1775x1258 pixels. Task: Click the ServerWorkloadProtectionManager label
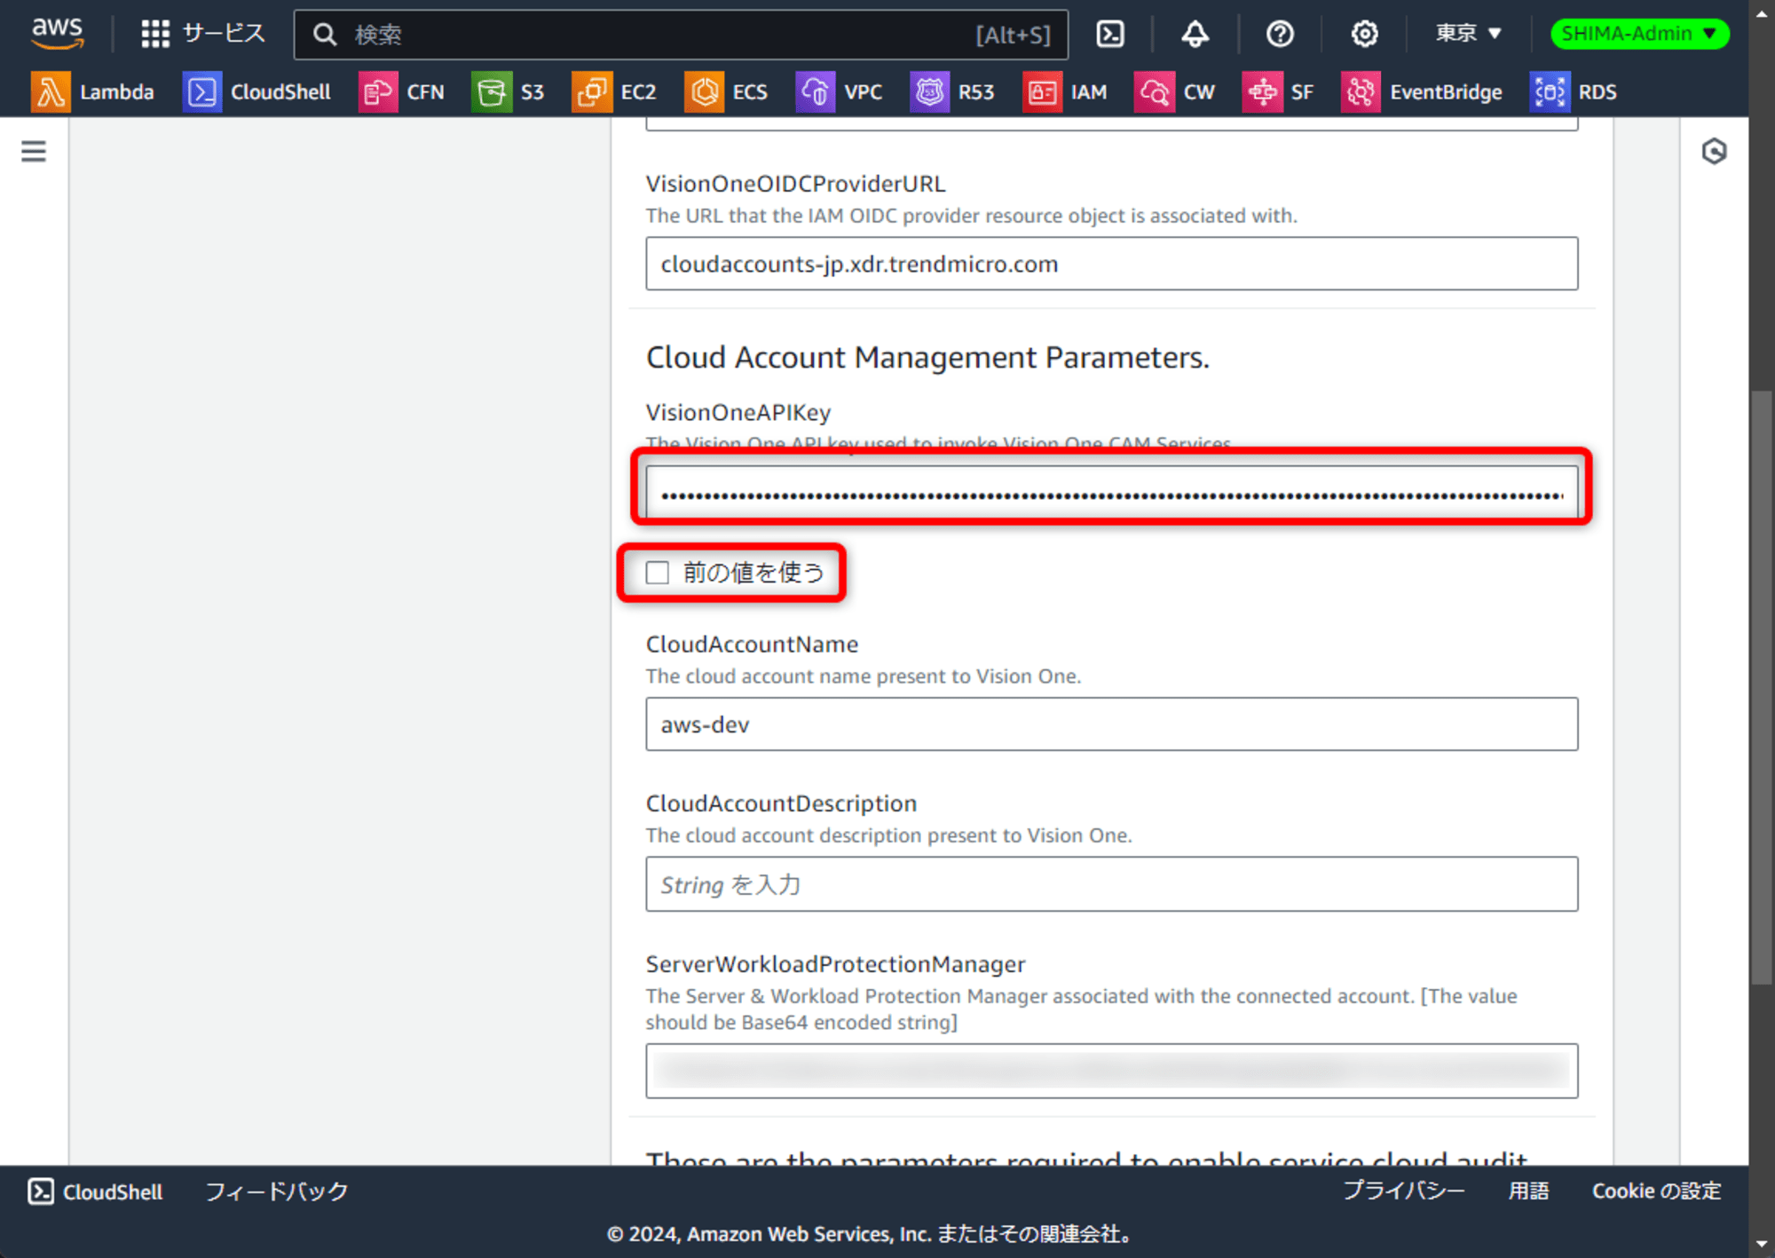835,963
